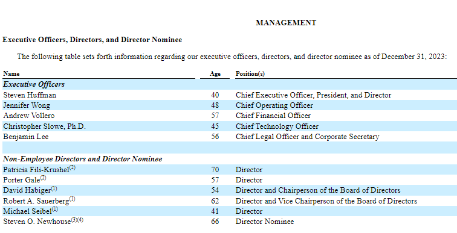The image size is (457, 233).
Task: Click the Executive Officers italic section label
Action: tap(34, 84)
